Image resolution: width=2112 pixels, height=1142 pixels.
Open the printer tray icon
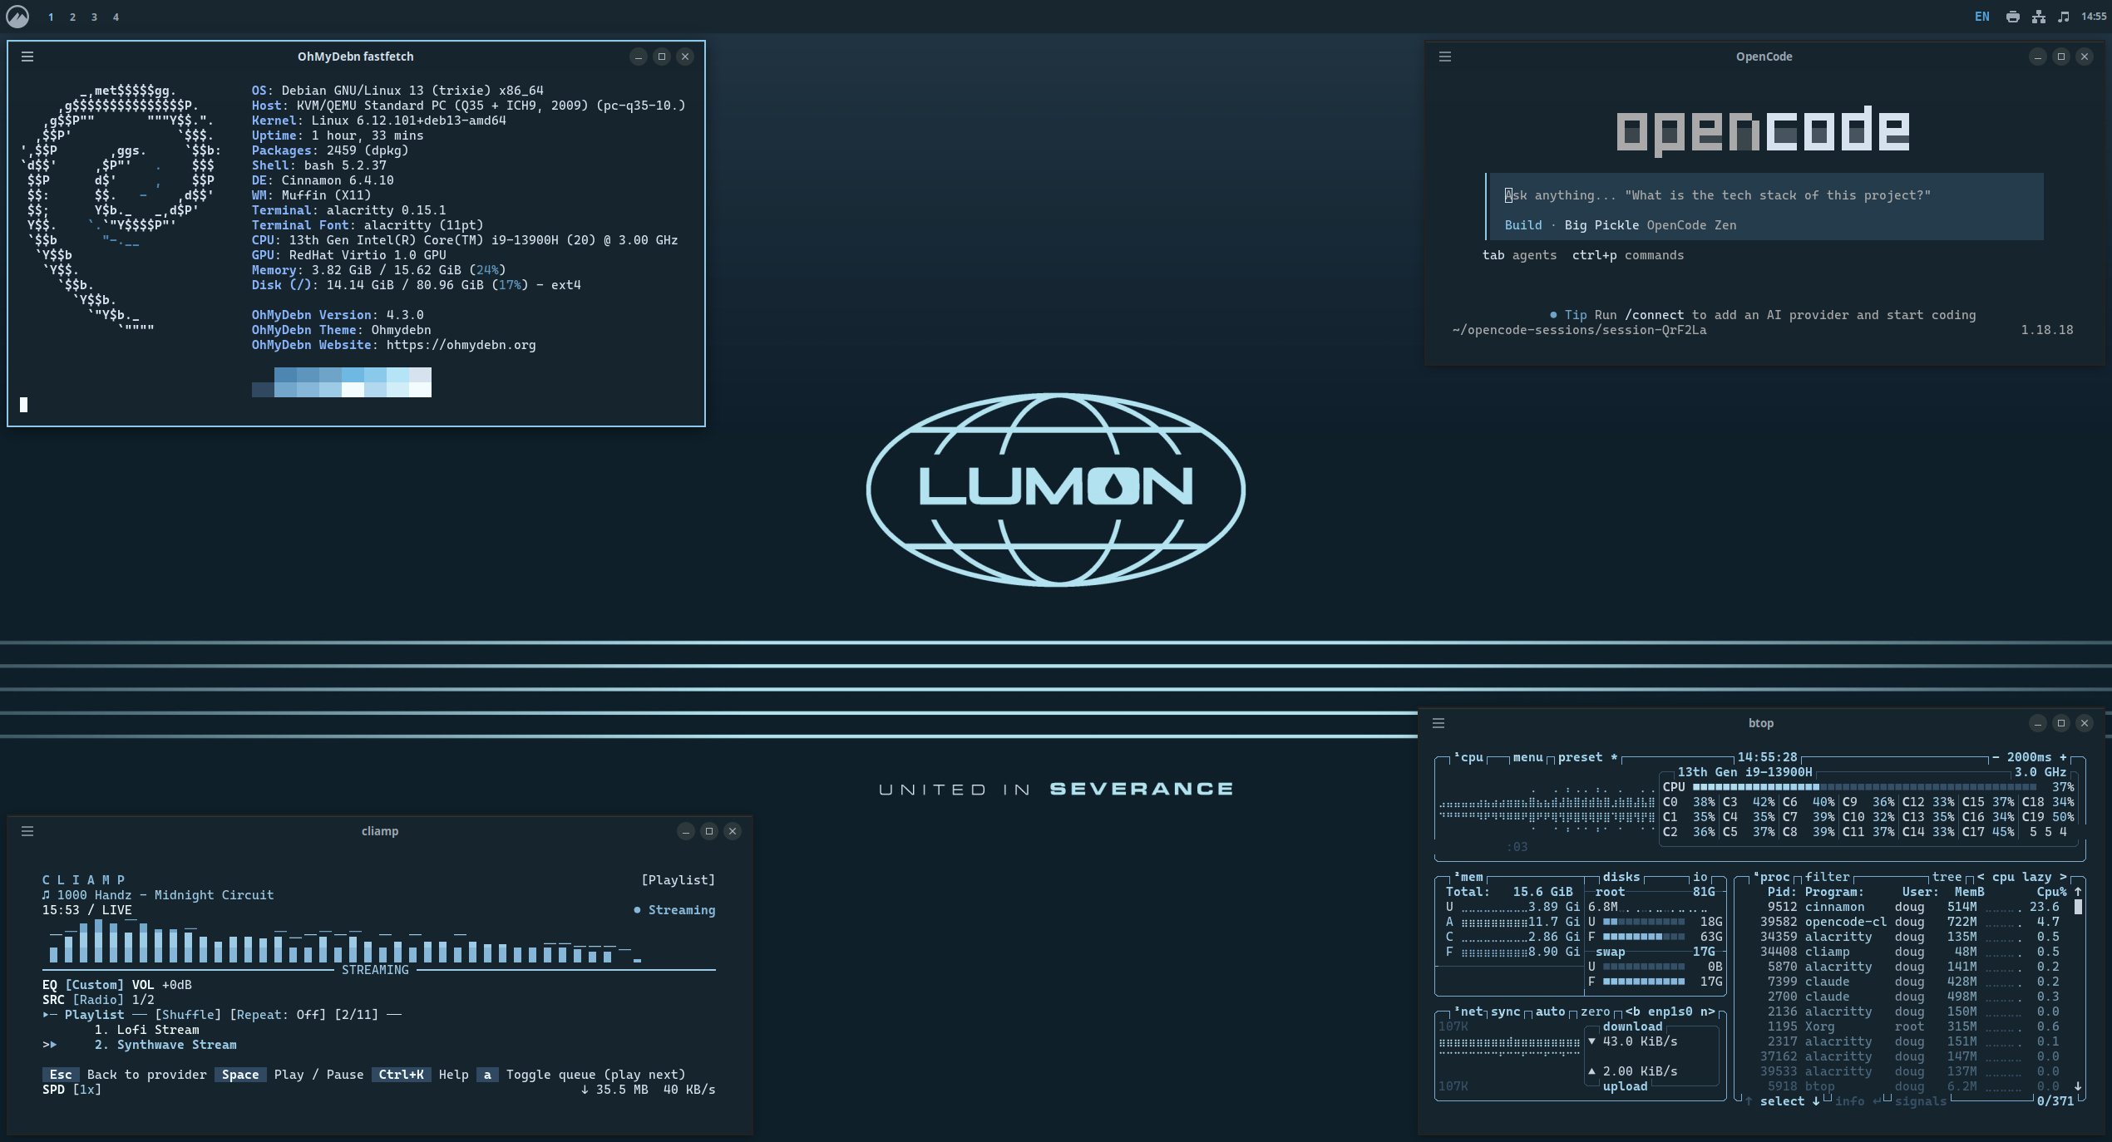tap(2012, 17)
